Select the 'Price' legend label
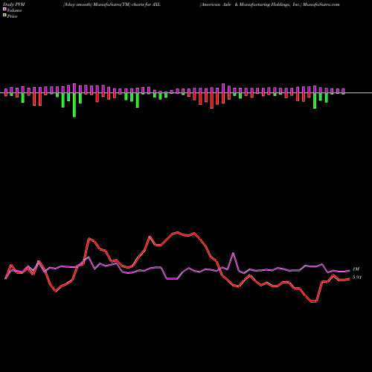 pos(12,16)
